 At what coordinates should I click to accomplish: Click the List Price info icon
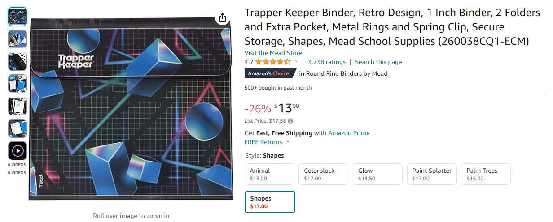[290, 121]
